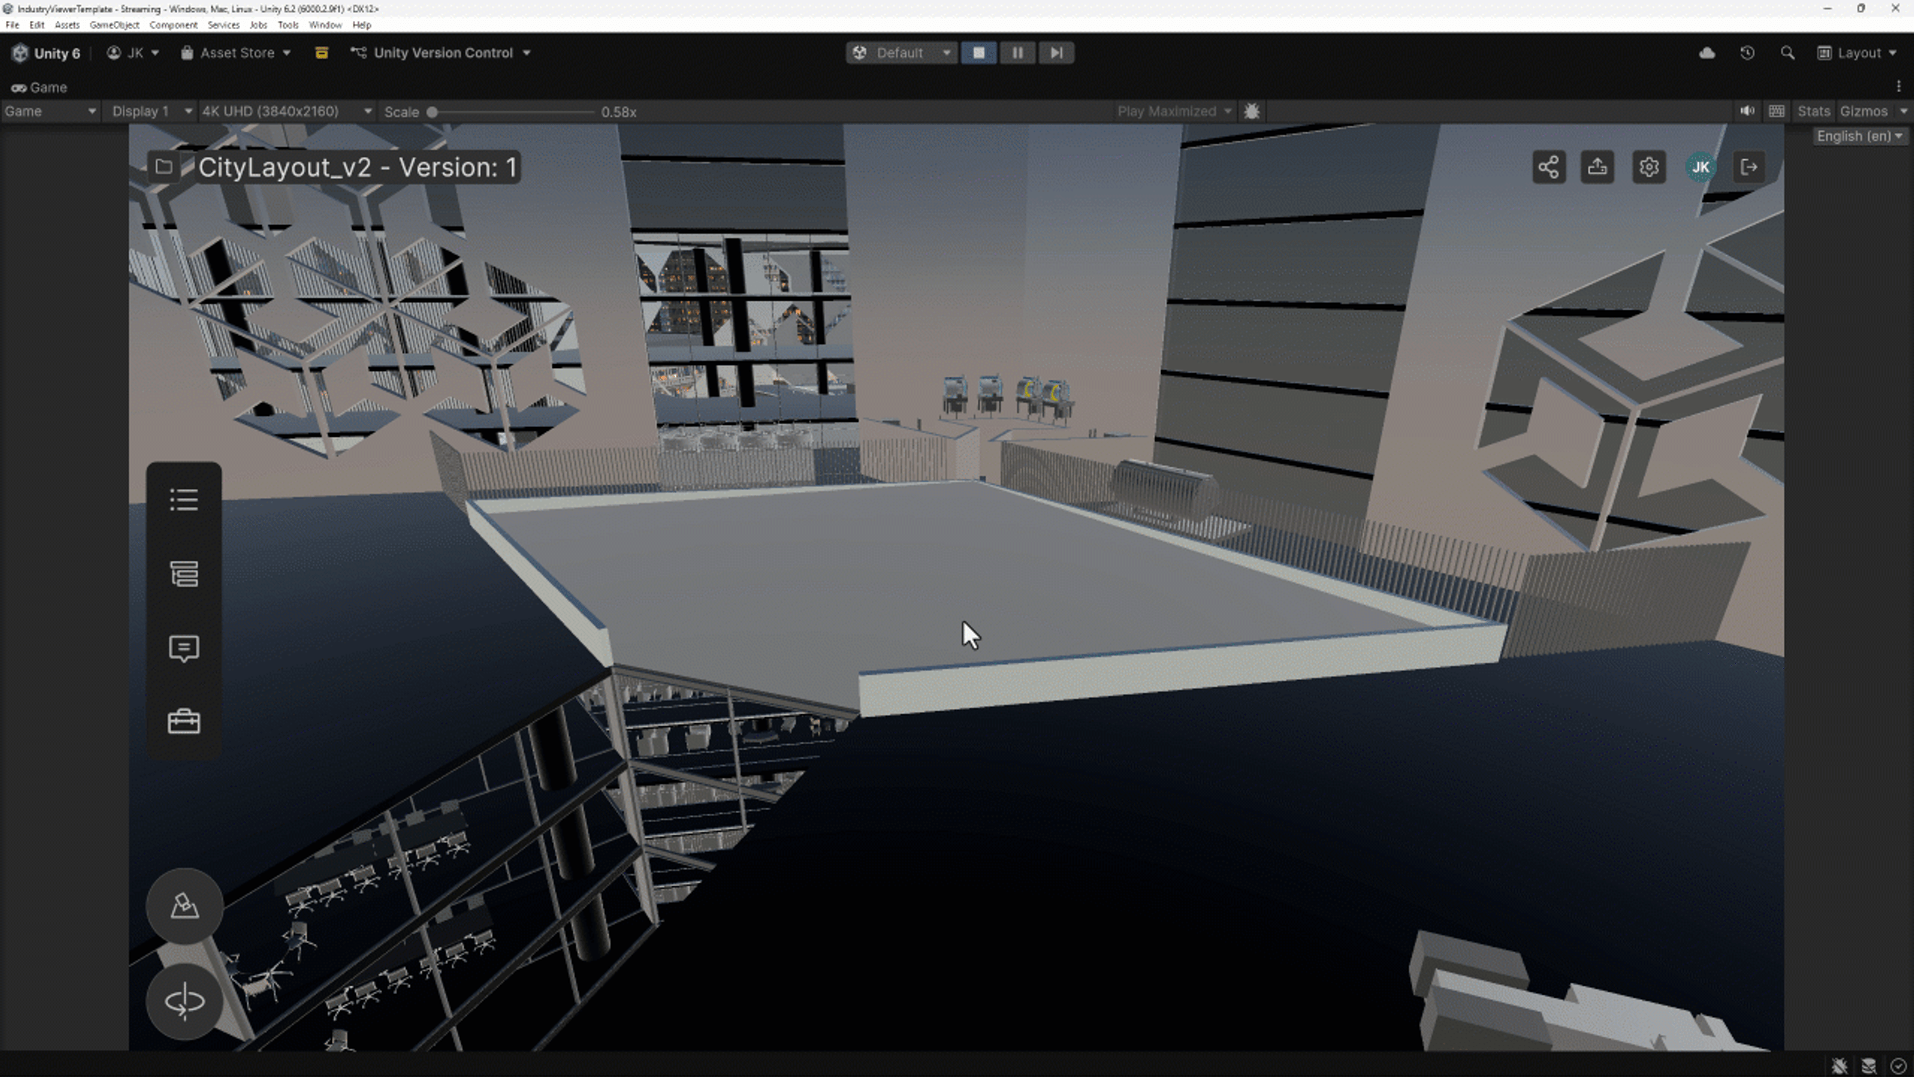Toggle the frame debugger bug icon
Image resolution: width=1914 pixels, height=1077 pixels.
1252,111
